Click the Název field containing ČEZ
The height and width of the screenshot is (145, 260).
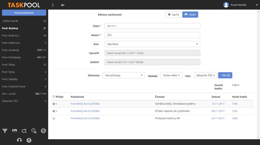click(152, 35)
